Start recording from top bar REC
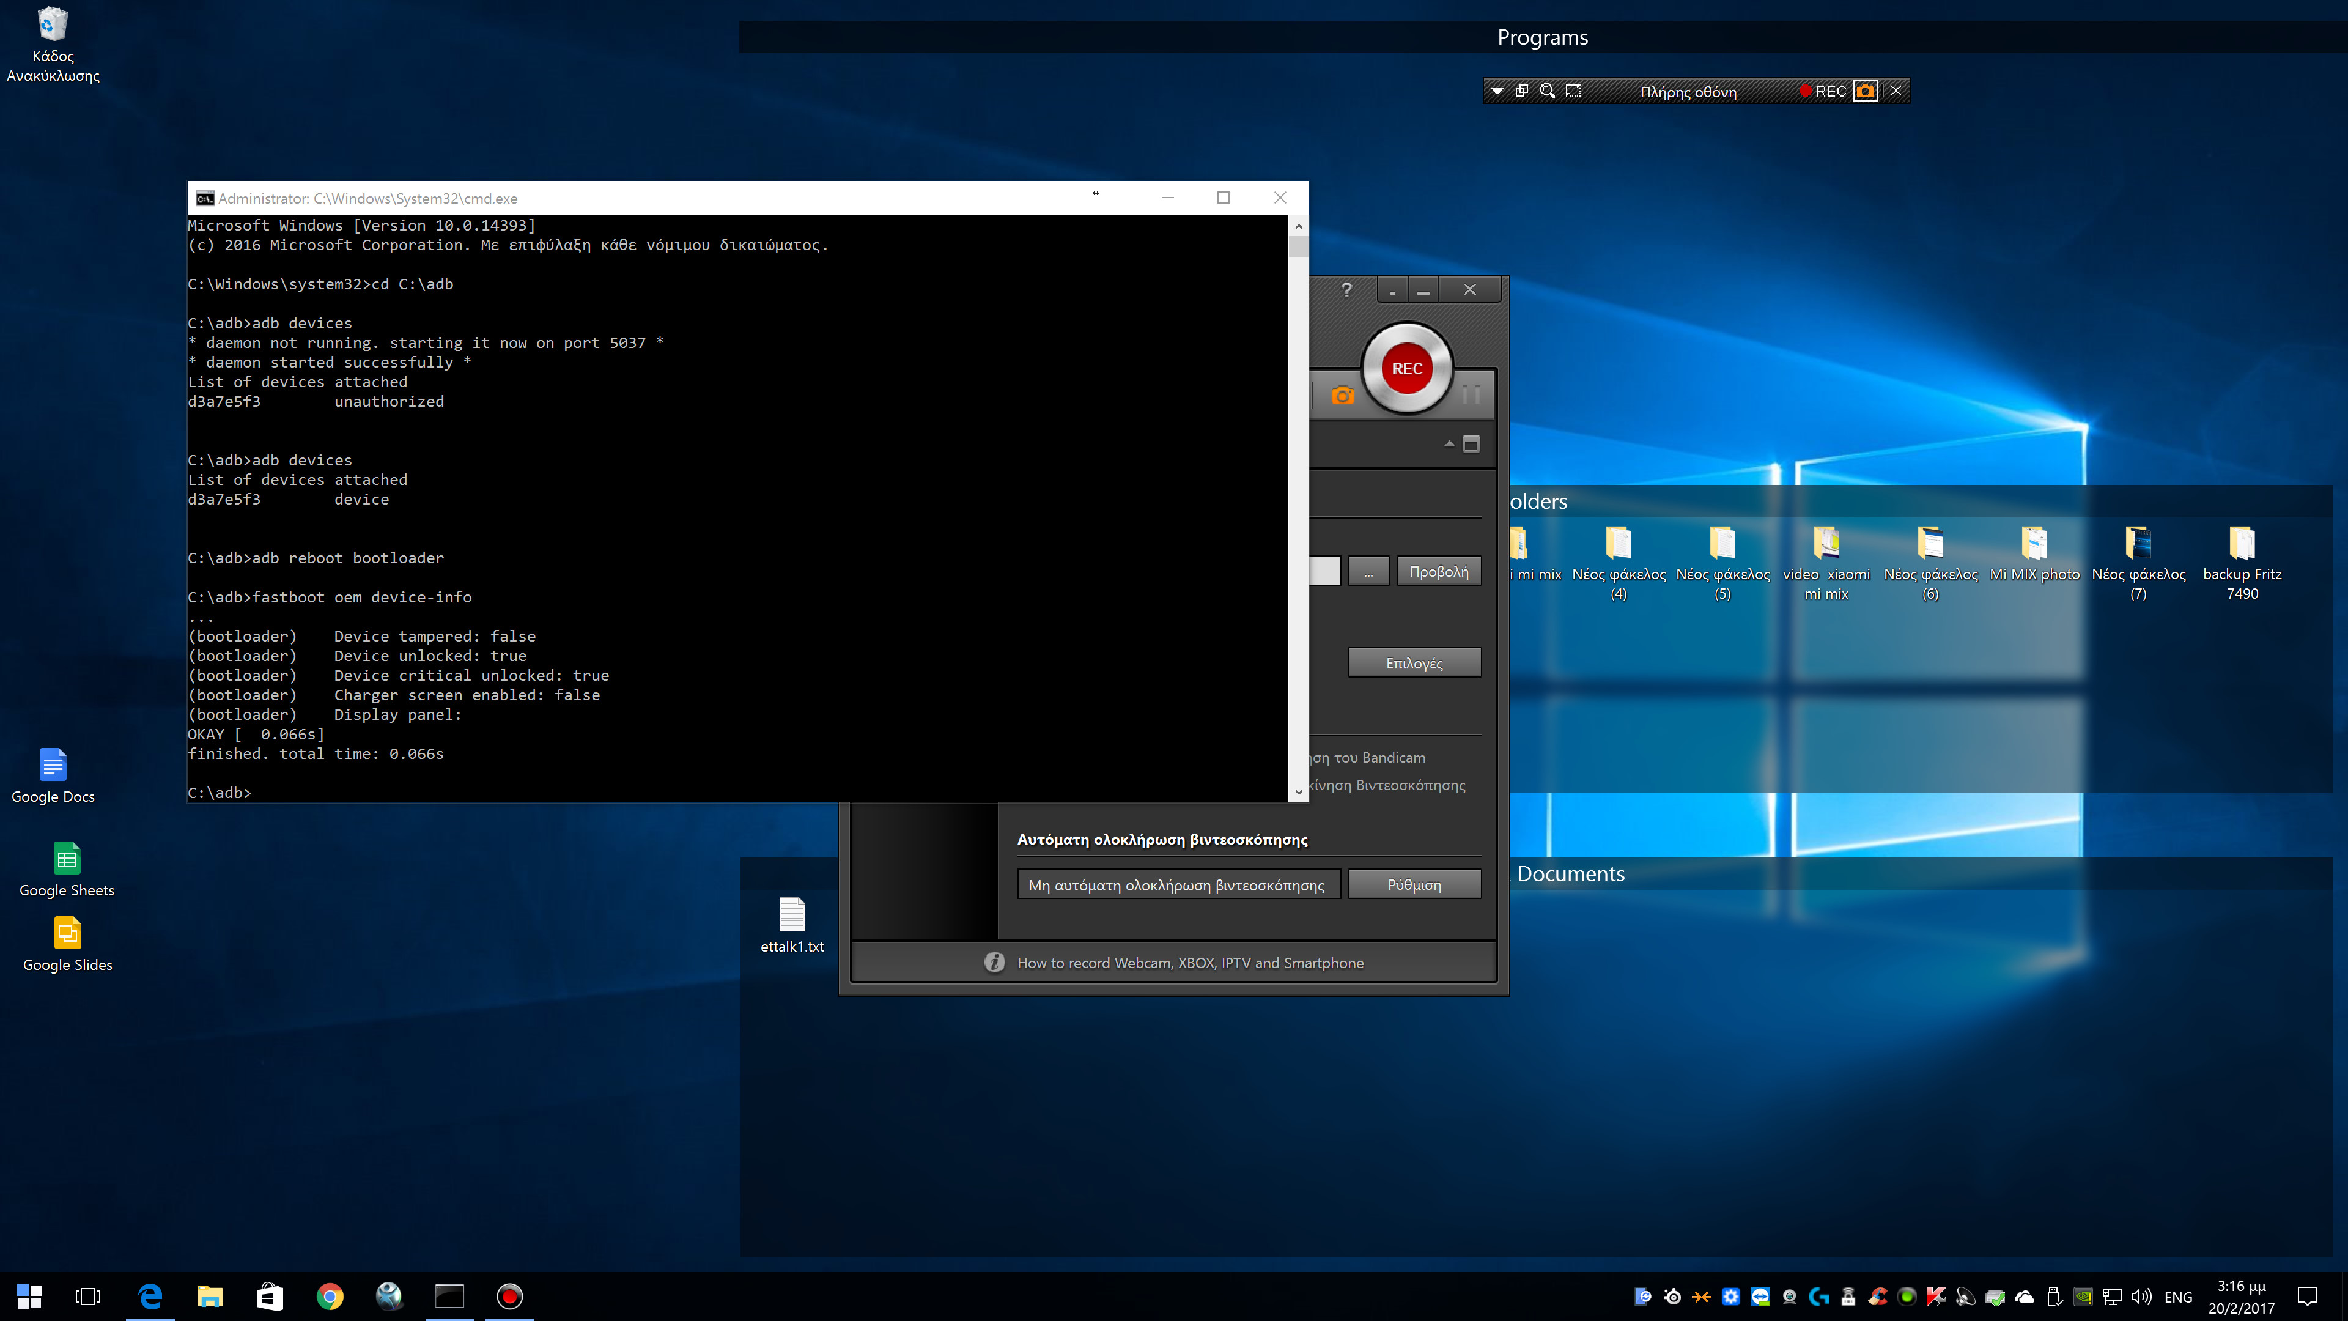Viewport: 2348px width, 1321px height. click(1822, 91)
